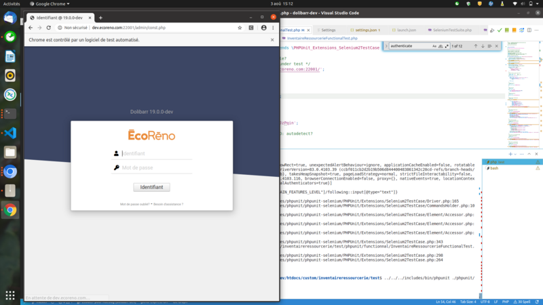
Task: Open the launch profile dropdown arrow
Action: (x=515, y=155)
